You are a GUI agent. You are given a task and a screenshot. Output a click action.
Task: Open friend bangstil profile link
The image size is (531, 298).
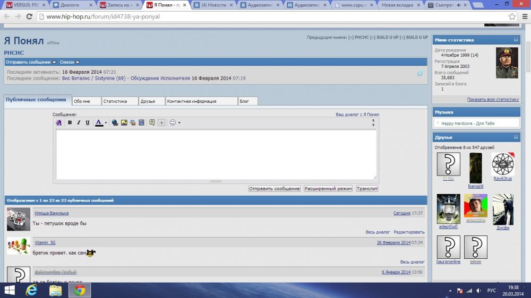tap(475, 186)
